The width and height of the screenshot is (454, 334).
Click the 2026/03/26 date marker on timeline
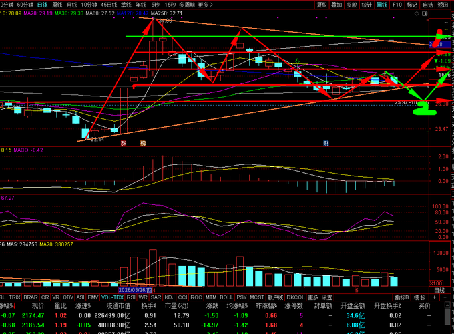136,290
